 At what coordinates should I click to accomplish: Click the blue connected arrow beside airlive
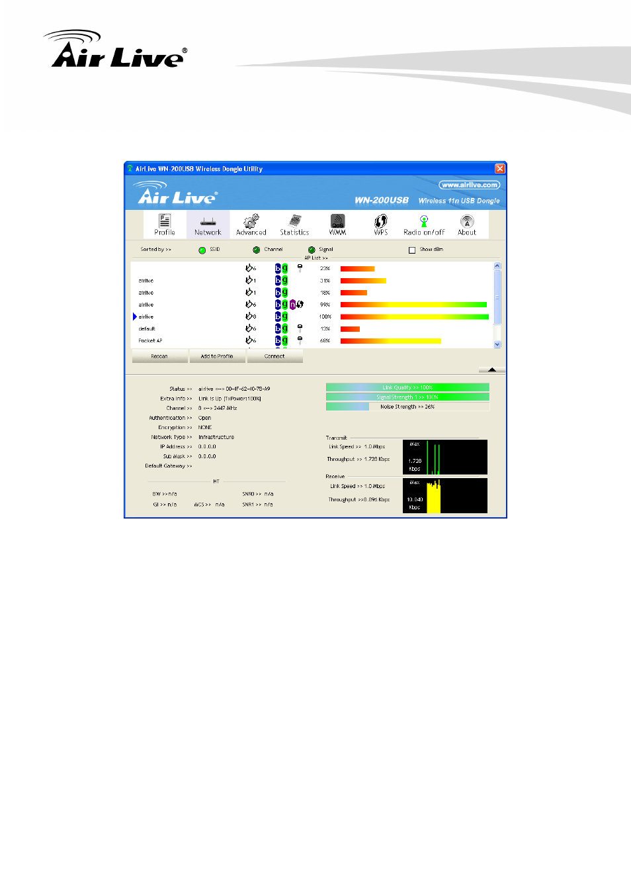tap(135, 317)
